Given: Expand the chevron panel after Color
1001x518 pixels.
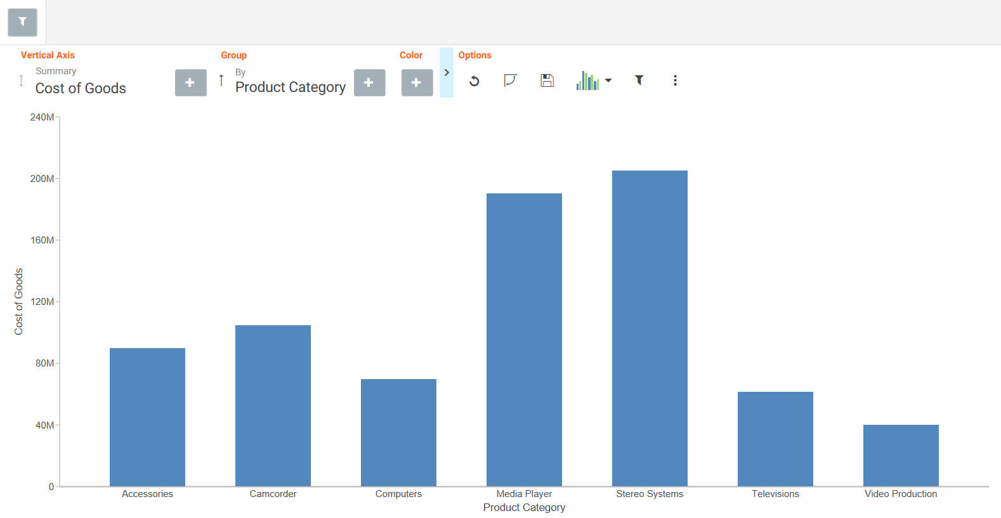Looking at the screenshot, I should (x=447, y=72).
